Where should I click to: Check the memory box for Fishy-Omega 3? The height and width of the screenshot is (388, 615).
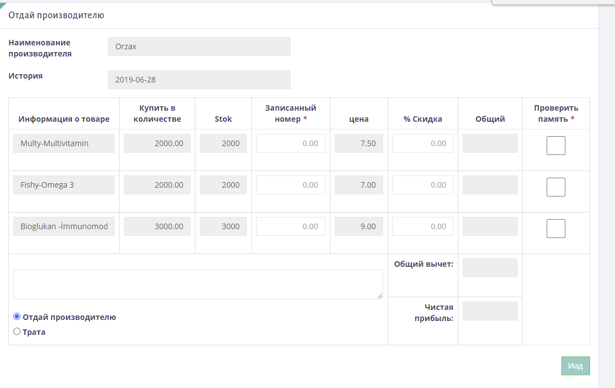(x=556, y=187)
